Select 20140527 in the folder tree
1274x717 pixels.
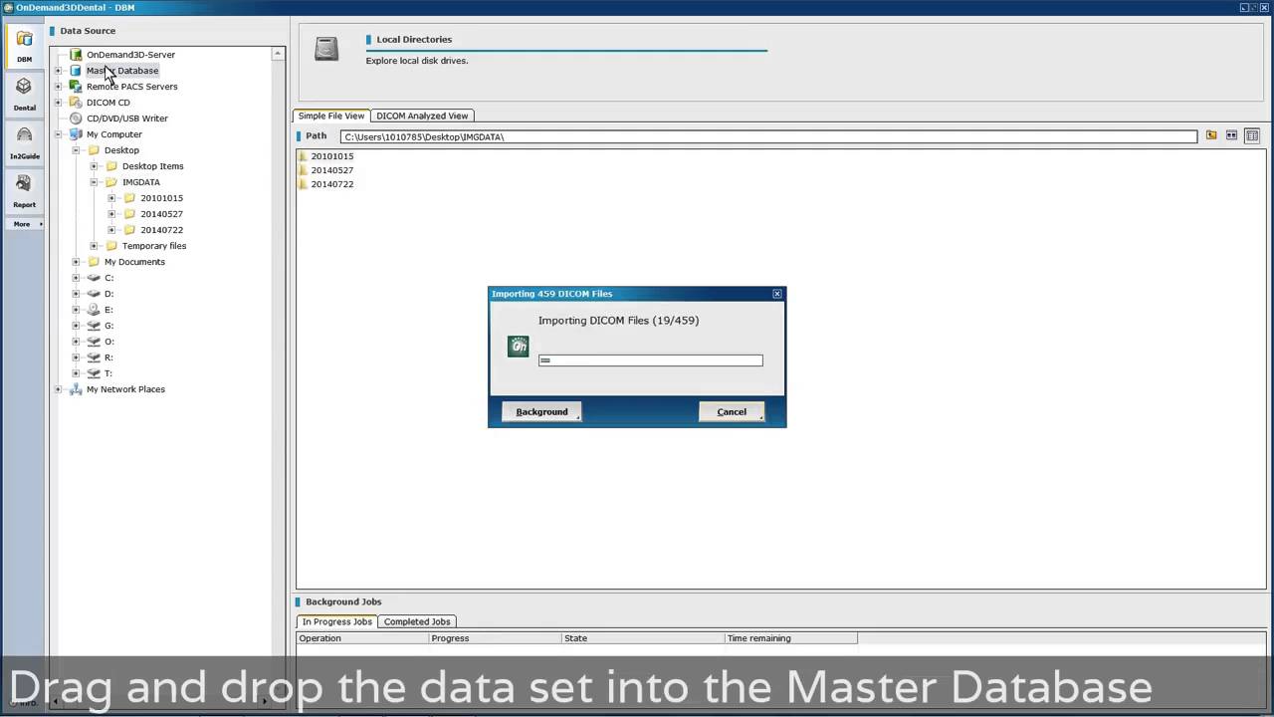point(161,214)
